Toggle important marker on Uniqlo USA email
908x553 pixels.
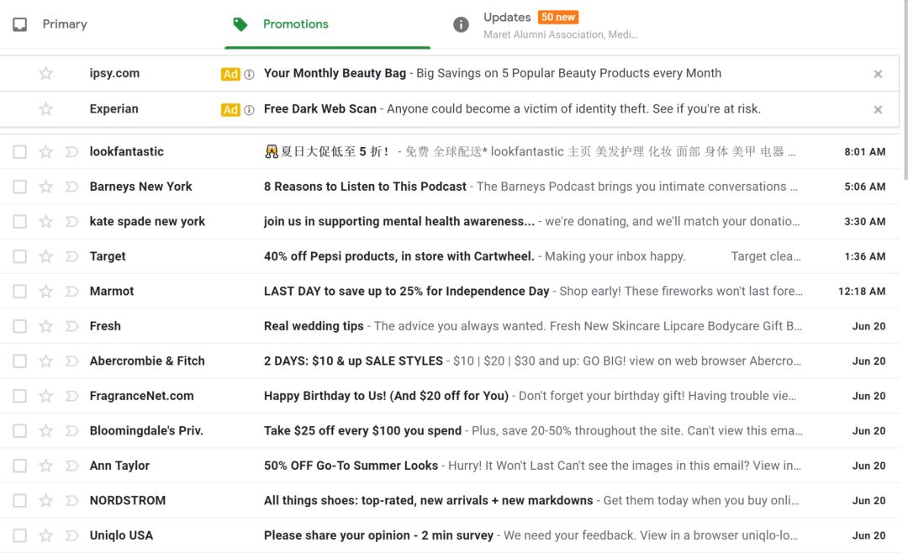tap(71, 535)
